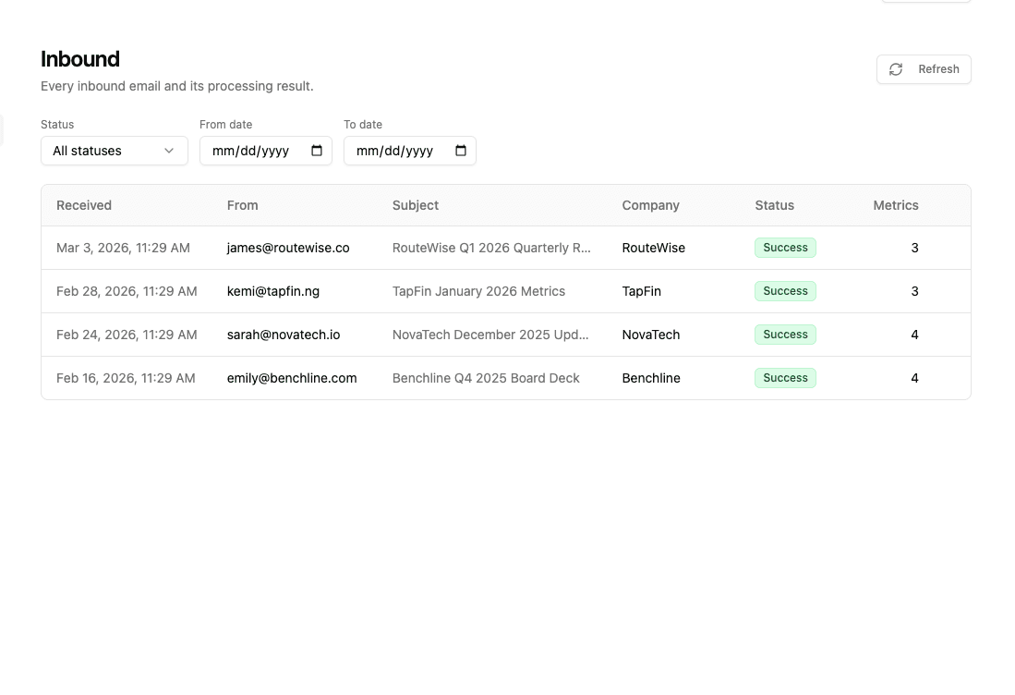Open the TapFin January 2026 Metrics subject
The image size is (1015, 695).
pyautogui.click(x=479, y=291)
